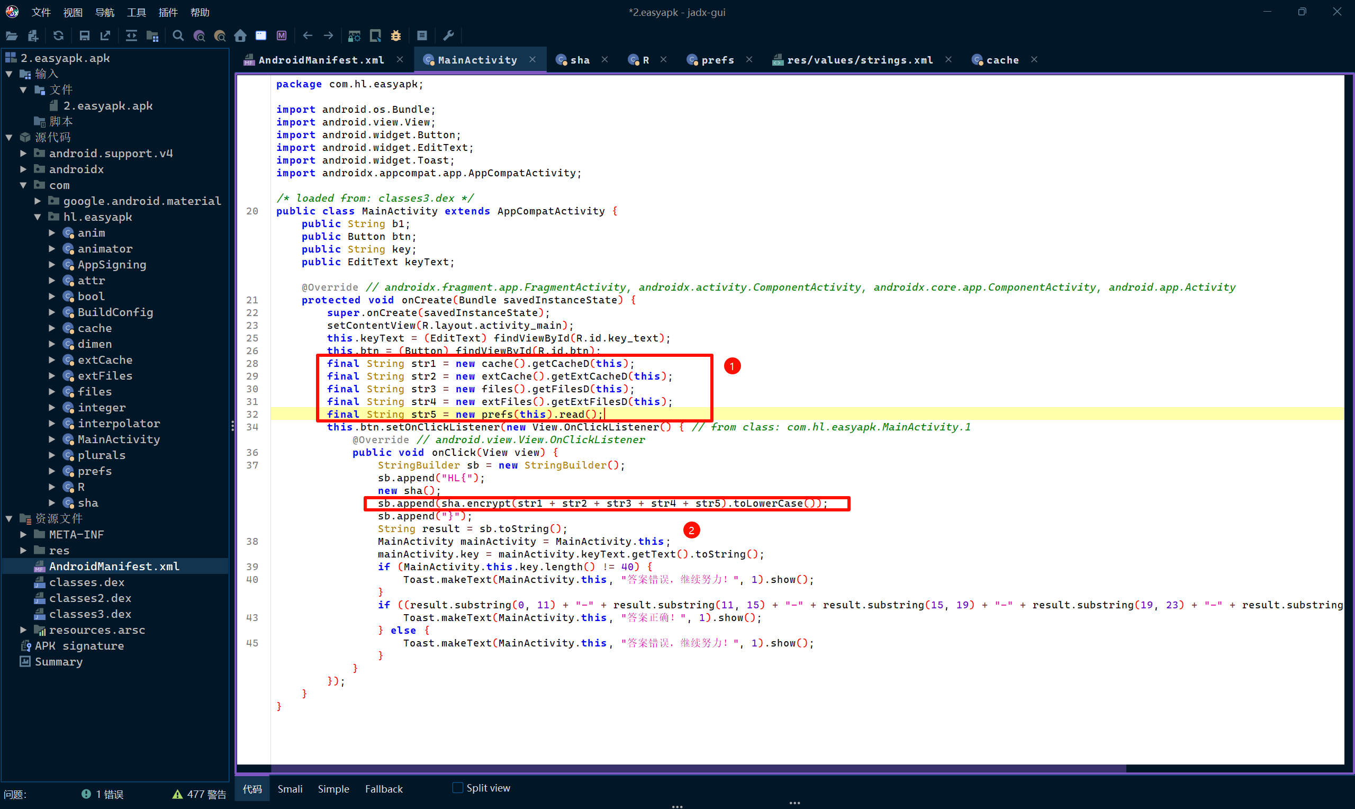Open the 工具 menu
The image size is (1355, 809).
click(136, 12)
